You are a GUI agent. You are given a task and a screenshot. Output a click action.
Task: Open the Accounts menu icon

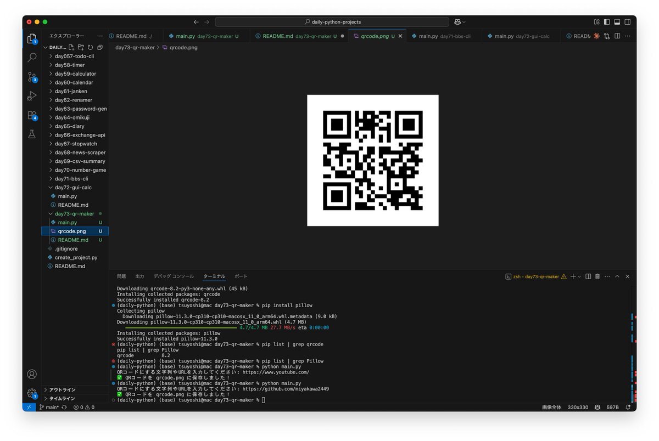point(32,374)
